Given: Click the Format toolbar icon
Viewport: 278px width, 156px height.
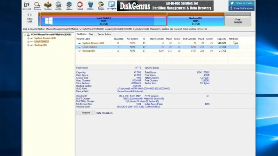Looking at the screenshot, I should coord(80,6).
